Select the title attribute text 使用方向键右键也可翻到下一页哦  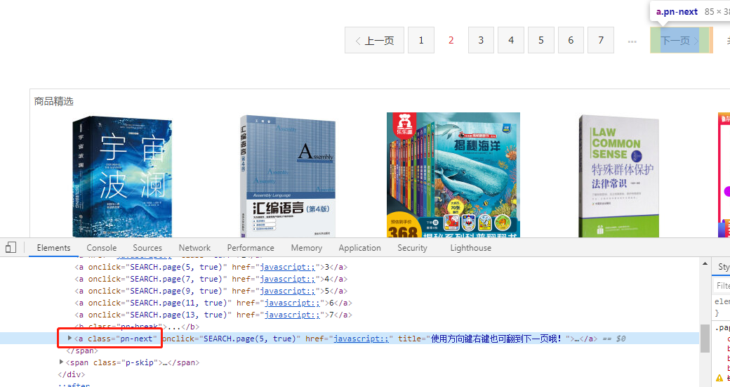click(496, 339)
